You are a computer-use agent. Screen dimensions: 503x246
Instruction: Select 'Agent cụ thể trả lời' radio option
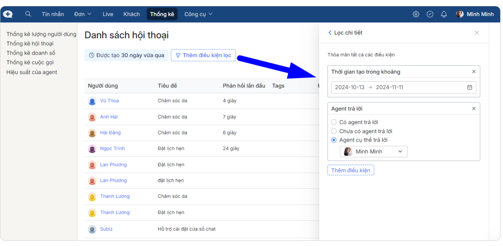coord(334,140)
